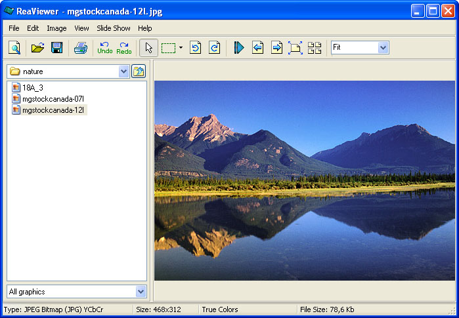Redo the last action

point(124,48)
